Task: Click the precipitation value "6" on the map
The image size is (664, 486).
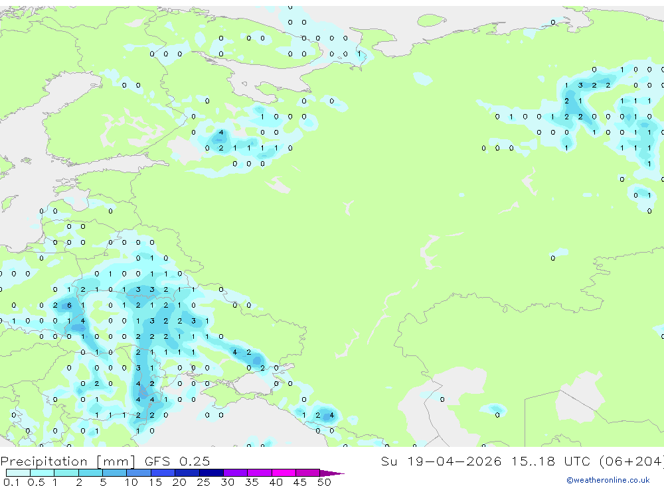Action: point(69,306)
